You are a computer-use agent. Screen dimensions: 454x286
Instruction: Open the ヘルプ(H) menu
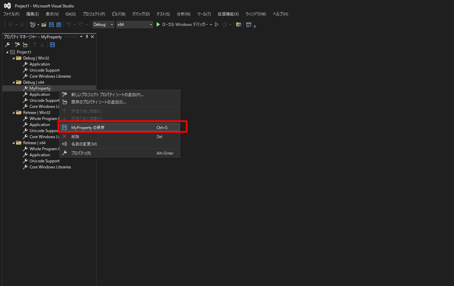pyautogui.click(x=280, y=14)
